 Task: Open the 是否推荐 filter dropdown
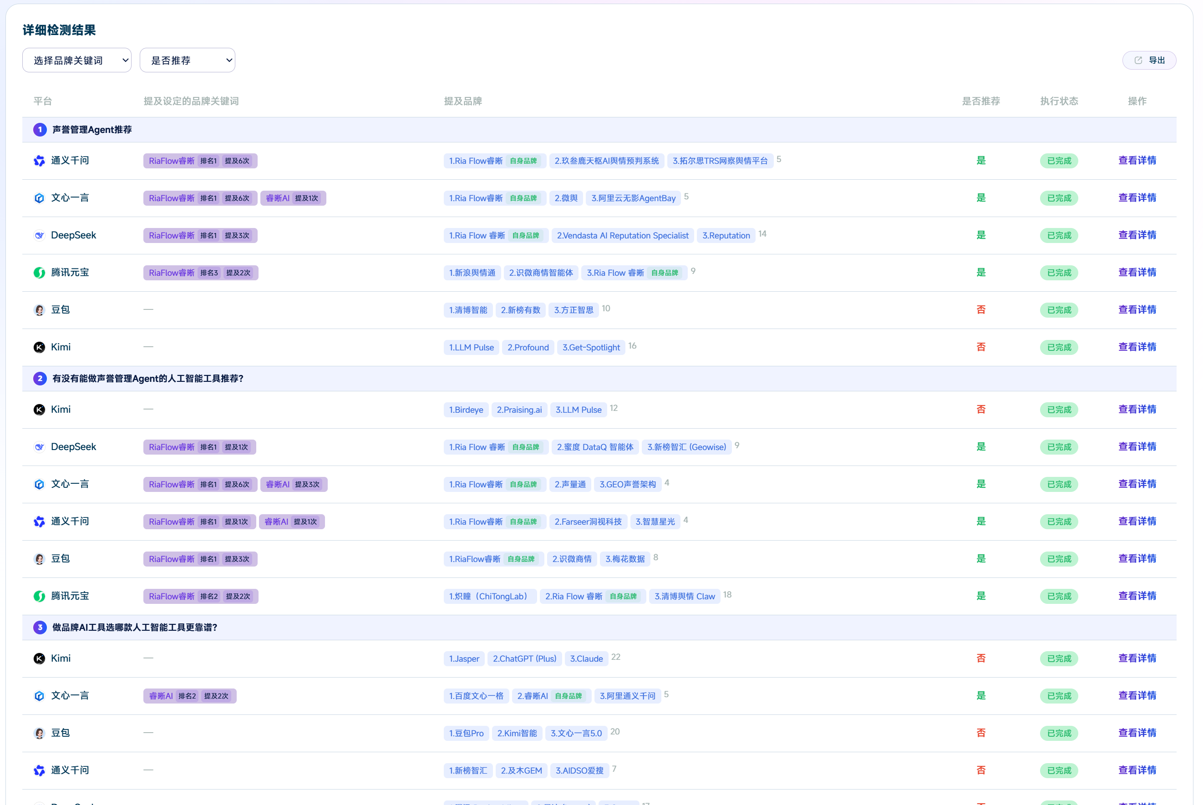point(188,61)
